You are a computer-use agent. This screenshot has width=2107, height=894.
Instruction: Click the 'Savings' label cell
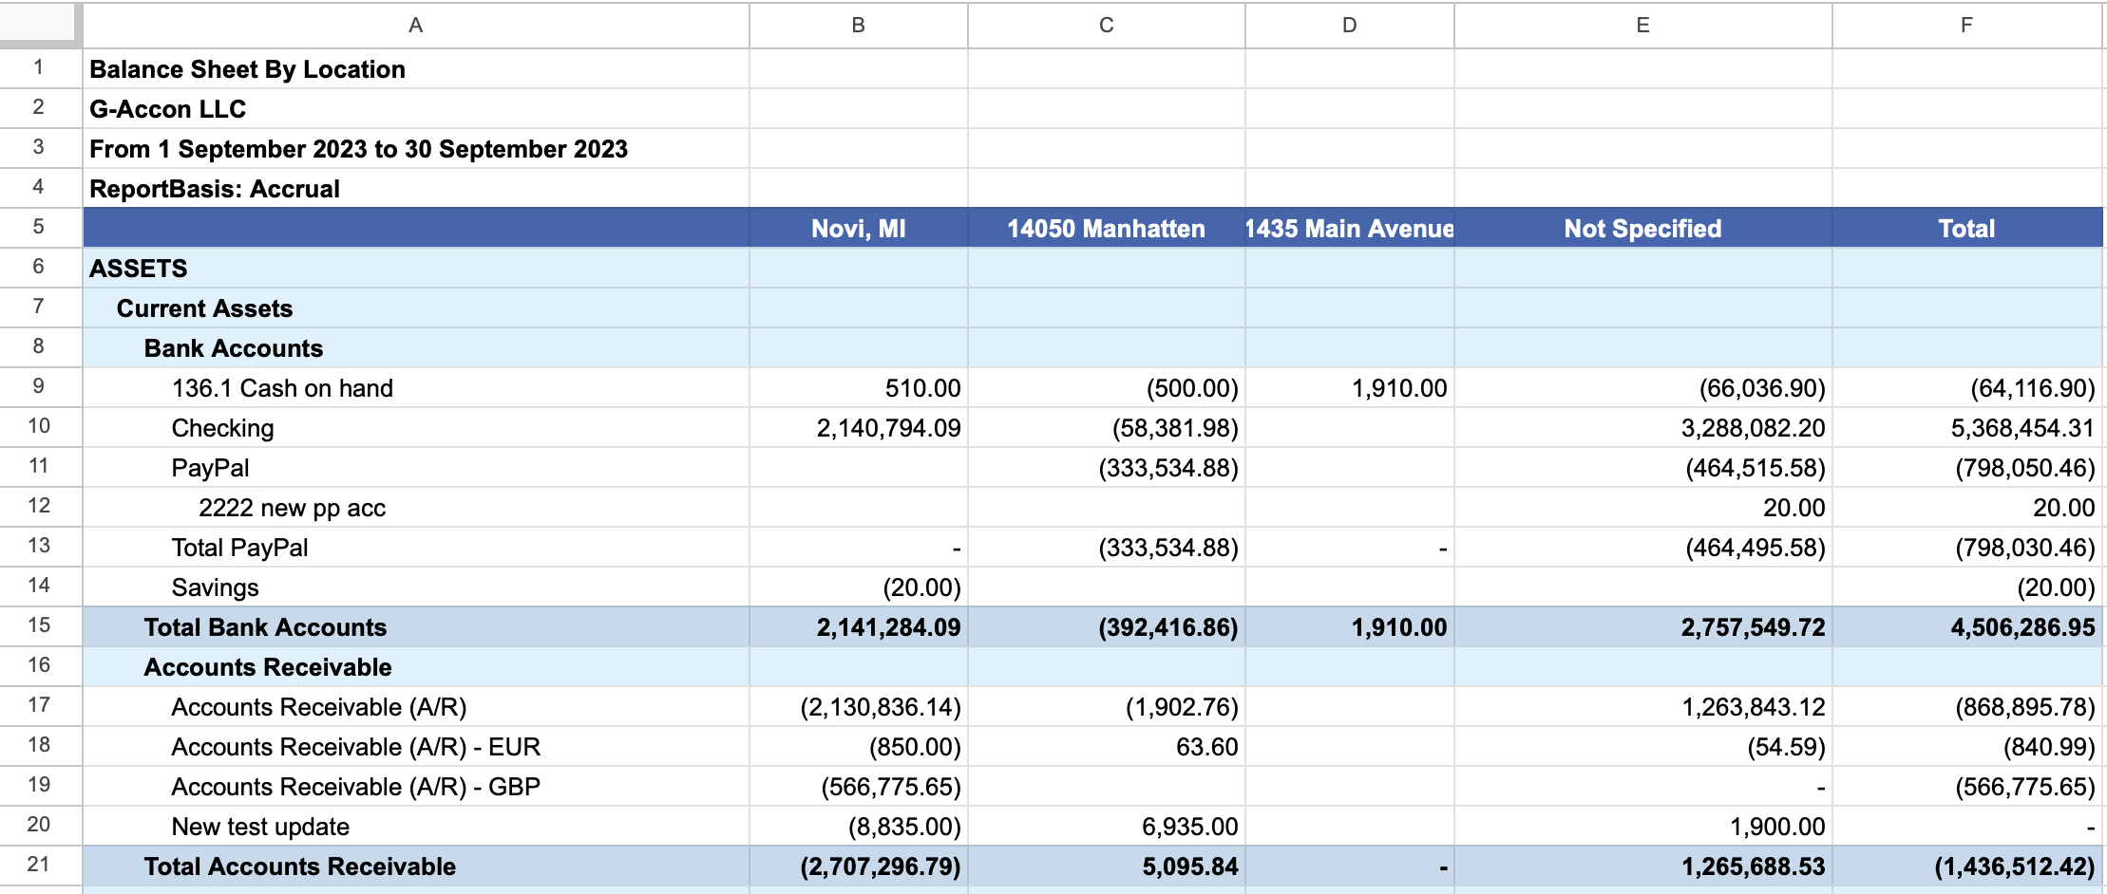[415, 587]
